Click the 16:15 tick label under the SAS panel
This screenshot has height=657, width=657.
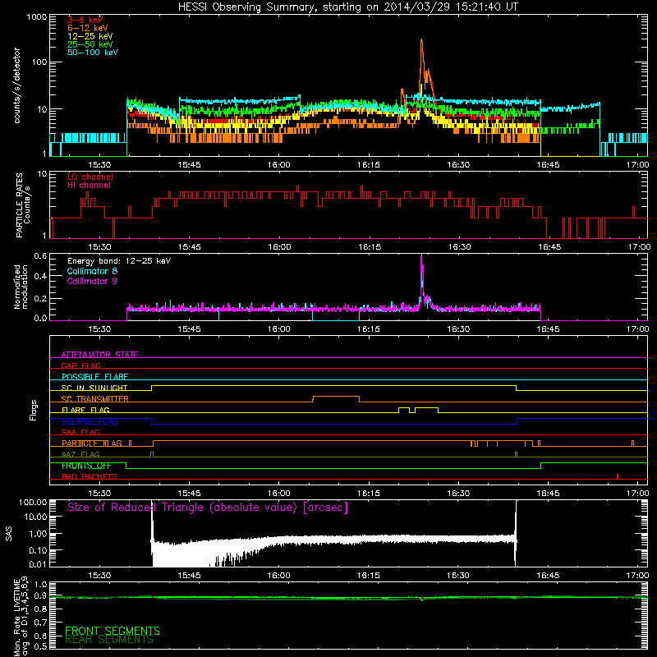coord(368,576)
